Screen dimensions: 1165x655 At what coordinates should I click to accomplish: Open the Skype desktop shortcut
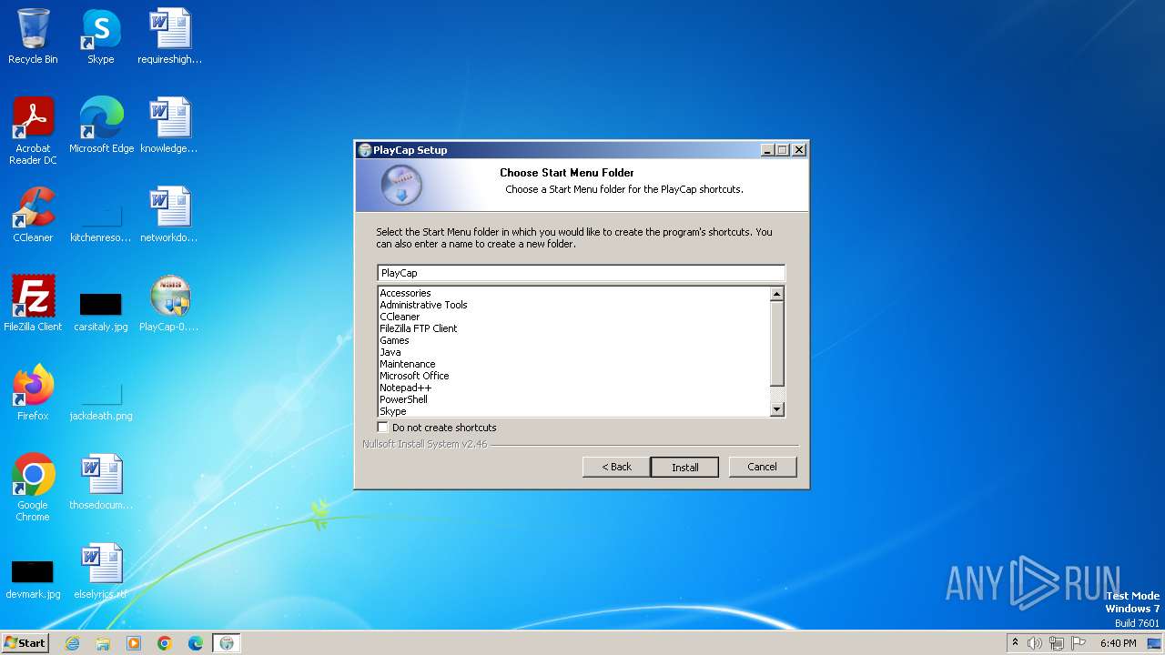coord(101,36)
